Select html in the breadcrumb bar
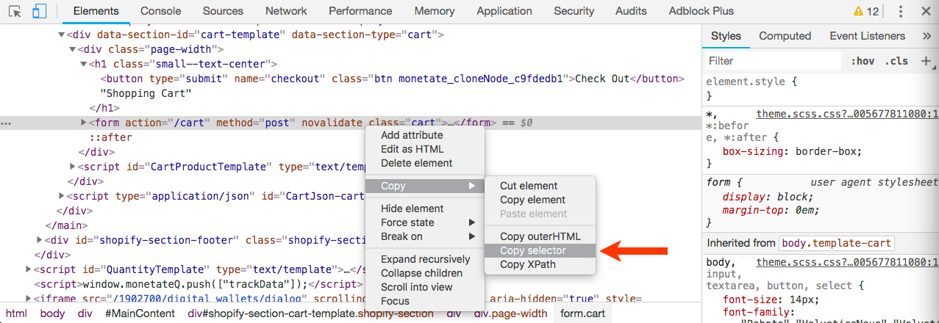Viewport: 939px width, 323px height. click(x=16, y=313)
